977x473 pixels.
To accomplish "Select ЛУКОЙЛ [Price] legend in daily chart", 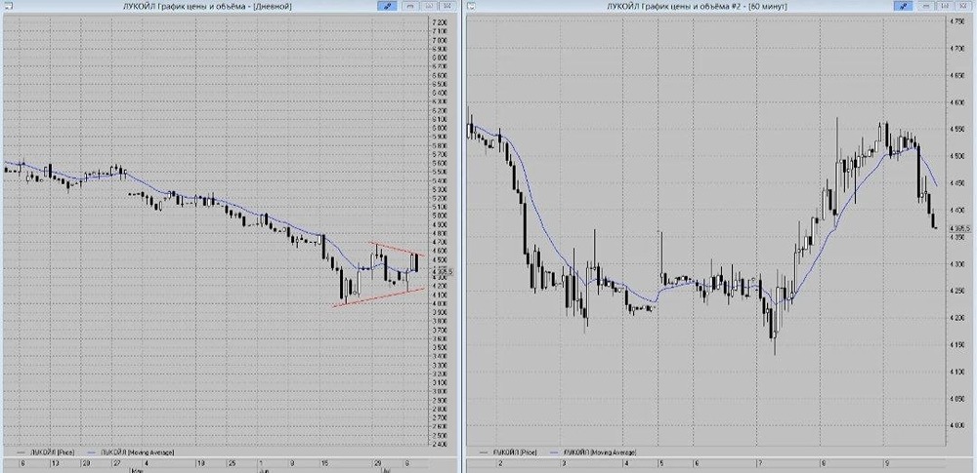I will click(53, 453).
